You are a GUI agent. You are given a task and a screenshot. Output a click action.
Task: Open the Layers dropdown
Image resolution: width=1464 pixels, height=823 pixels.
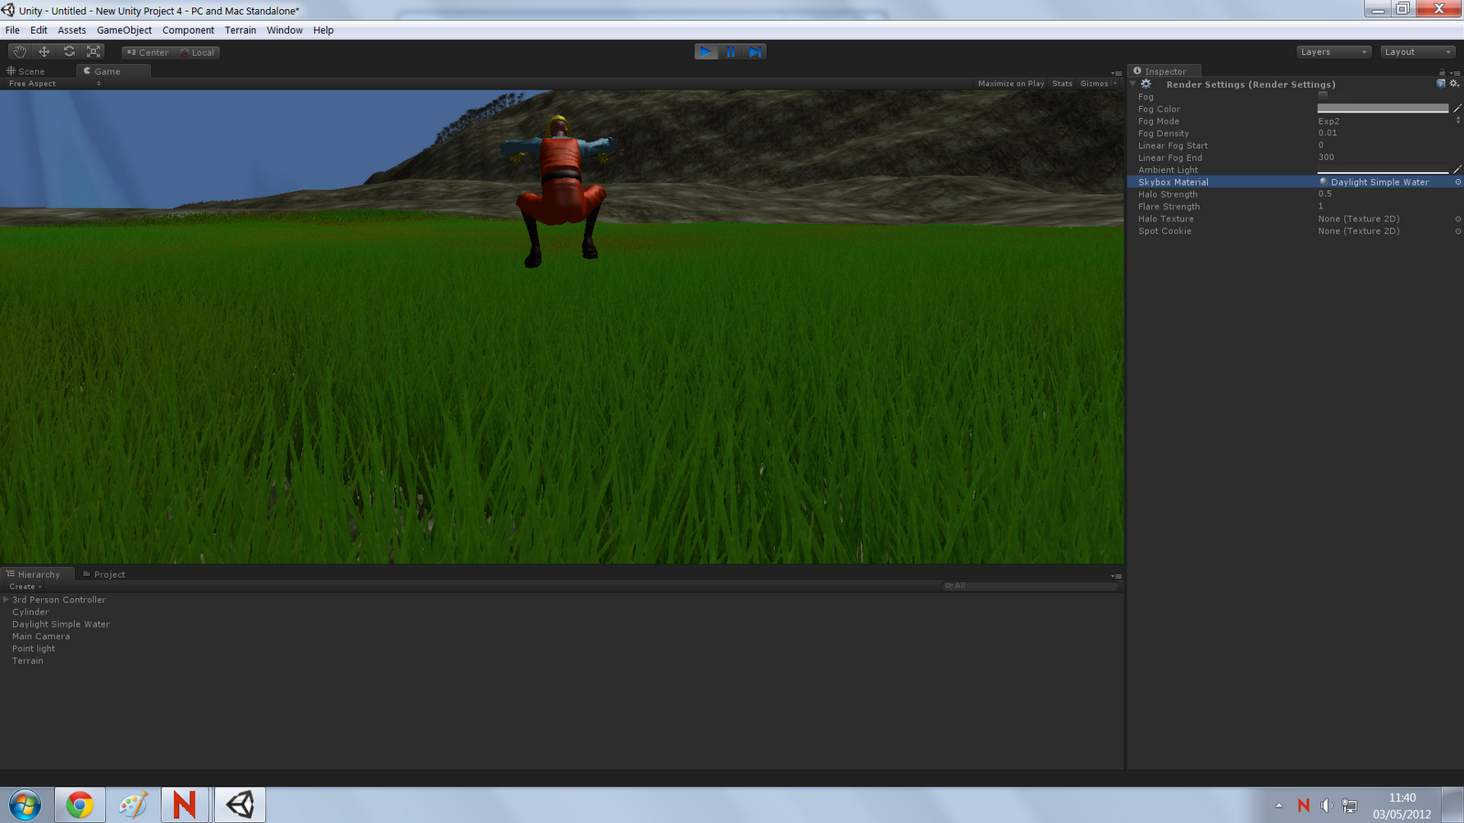coord(1332,51)
